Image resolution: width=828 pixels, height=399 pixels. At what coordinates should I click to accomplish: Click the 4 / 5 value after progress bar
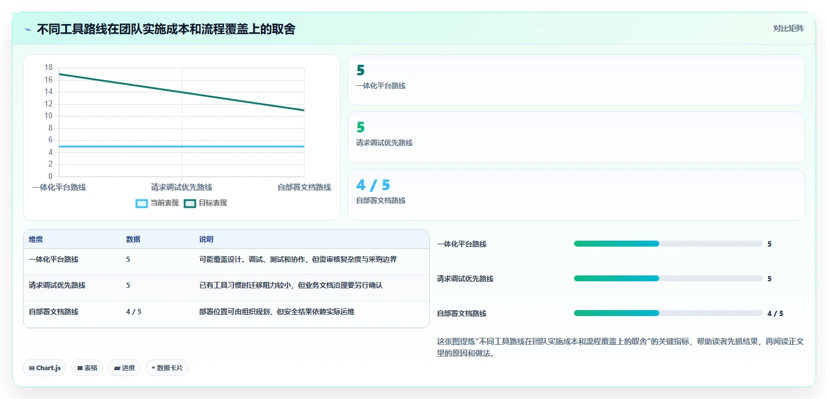775,313
